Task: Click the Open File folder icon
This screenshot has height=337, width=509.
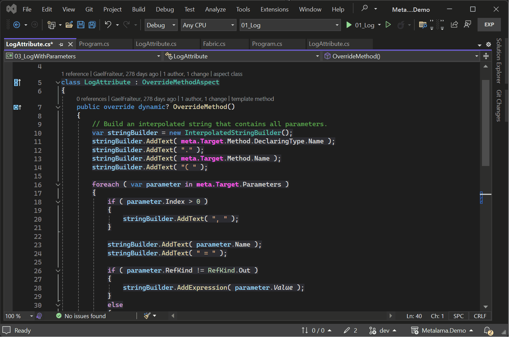Action: click(69, 25)
